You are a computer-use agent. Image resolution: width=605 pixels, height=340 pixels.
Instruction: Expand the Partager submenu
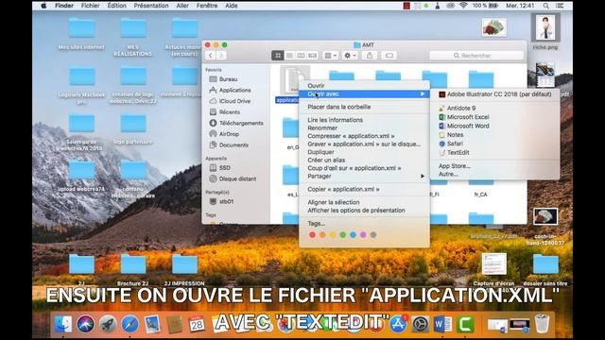click(x=364, y=177)
